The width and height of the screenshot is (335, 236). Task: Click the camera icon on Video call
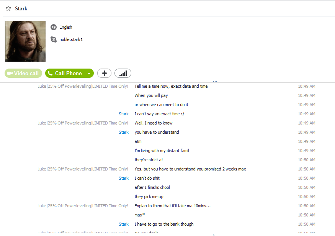[x=10, y=73]
